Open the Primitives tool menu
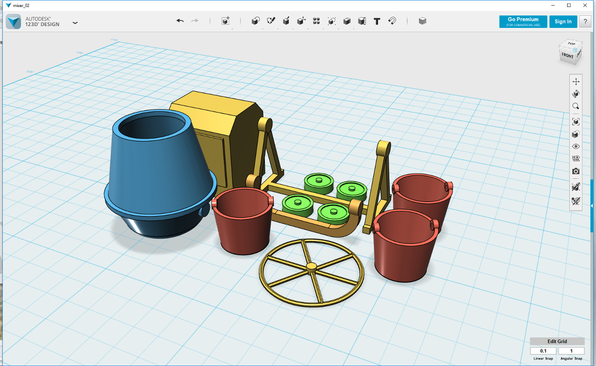The height and width of the screenshot is (366, 596). tap(255, 21)
